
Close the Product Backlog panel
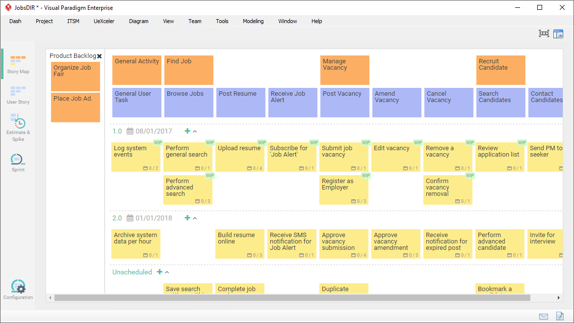click(x=99, y=56)
